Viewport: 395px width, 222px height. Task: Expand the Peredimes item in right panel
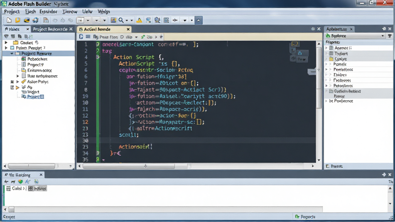(x=327, y=86)
